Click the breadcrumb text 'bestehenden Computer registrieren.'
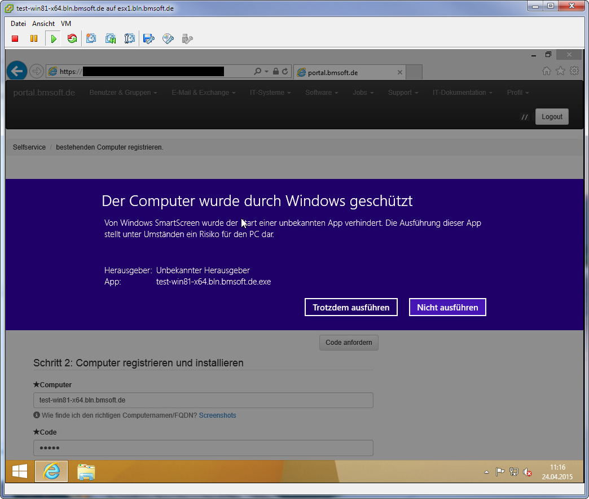 [x=109, y=147]
